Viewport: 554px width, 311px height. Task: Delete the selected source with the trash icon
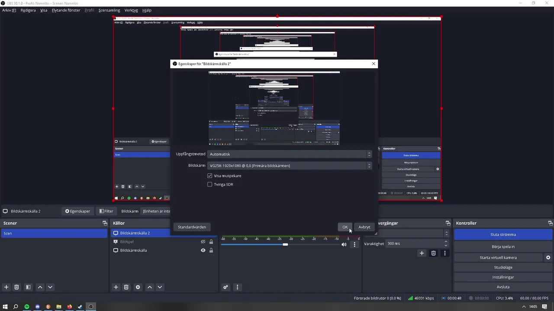[x=126, y=287]
